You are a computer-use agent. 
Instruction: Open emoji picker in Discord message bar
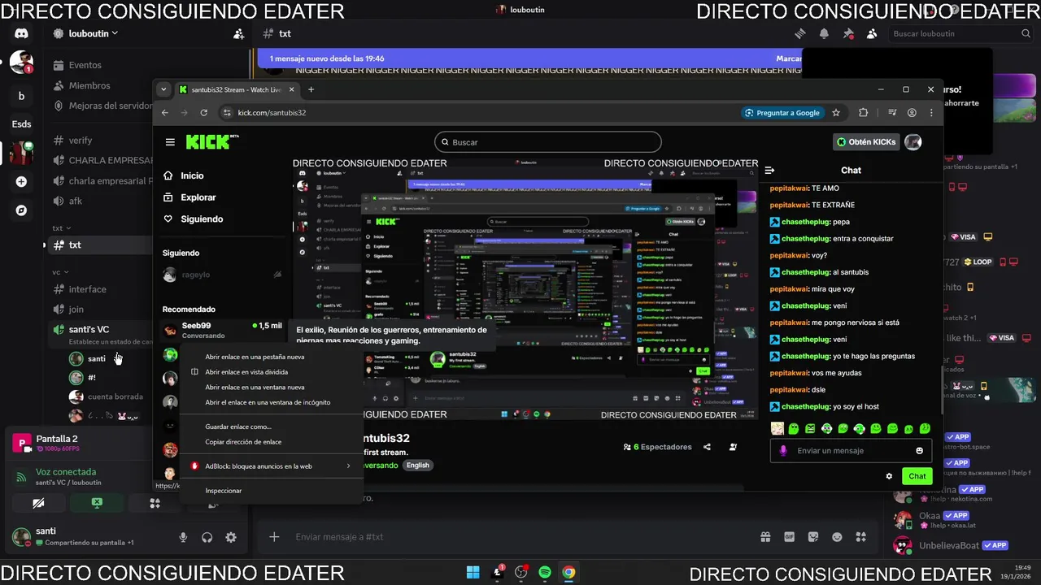[x=837, y=537]
